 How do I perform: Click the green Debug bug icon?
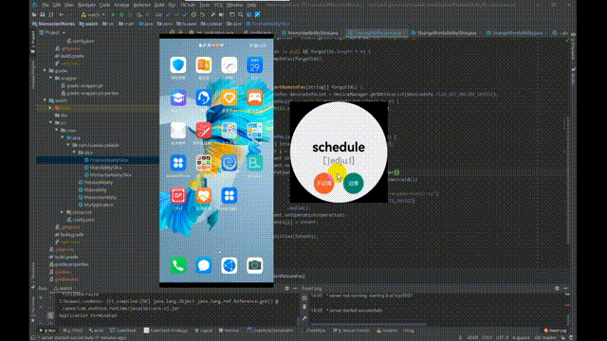pos(121,15)
